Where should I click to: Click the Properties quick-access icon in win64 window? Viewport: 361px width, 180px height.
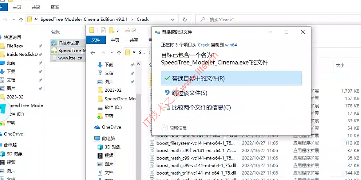point(103,30)
